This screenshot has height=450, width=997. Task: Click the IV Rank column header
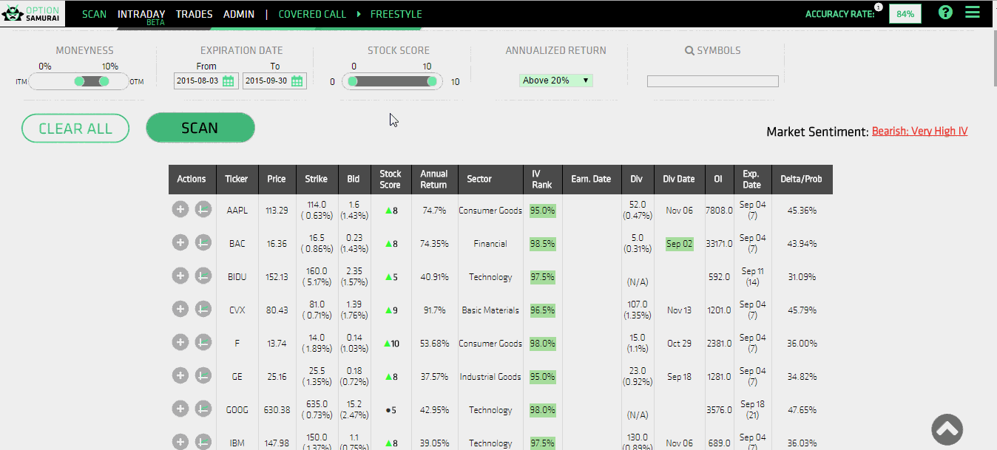click(542, 180)
